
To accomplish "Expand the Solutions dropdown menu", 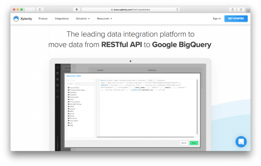I will [x=83, y=18].
